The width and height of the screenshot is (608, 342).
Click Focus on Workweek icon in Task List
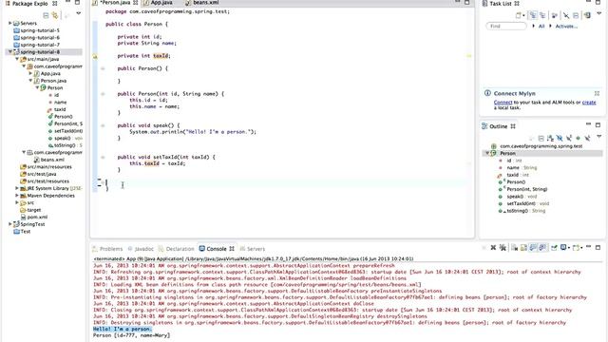pos(555,15)
